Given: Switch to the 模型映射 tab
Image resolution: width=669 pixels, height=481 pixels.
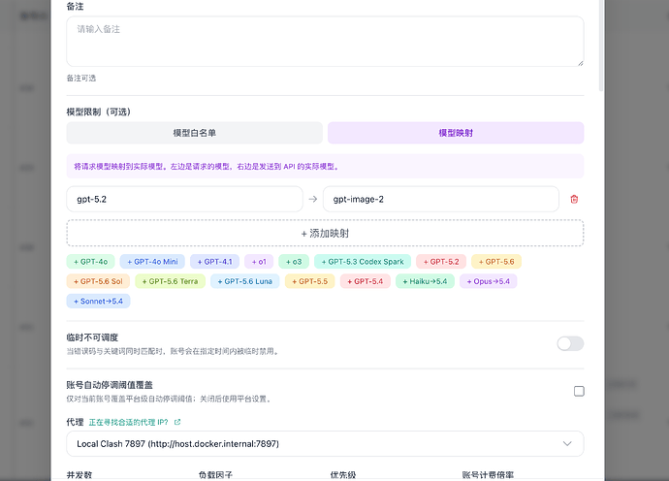Looking at the screenshot, I should [x=456, y=133].
